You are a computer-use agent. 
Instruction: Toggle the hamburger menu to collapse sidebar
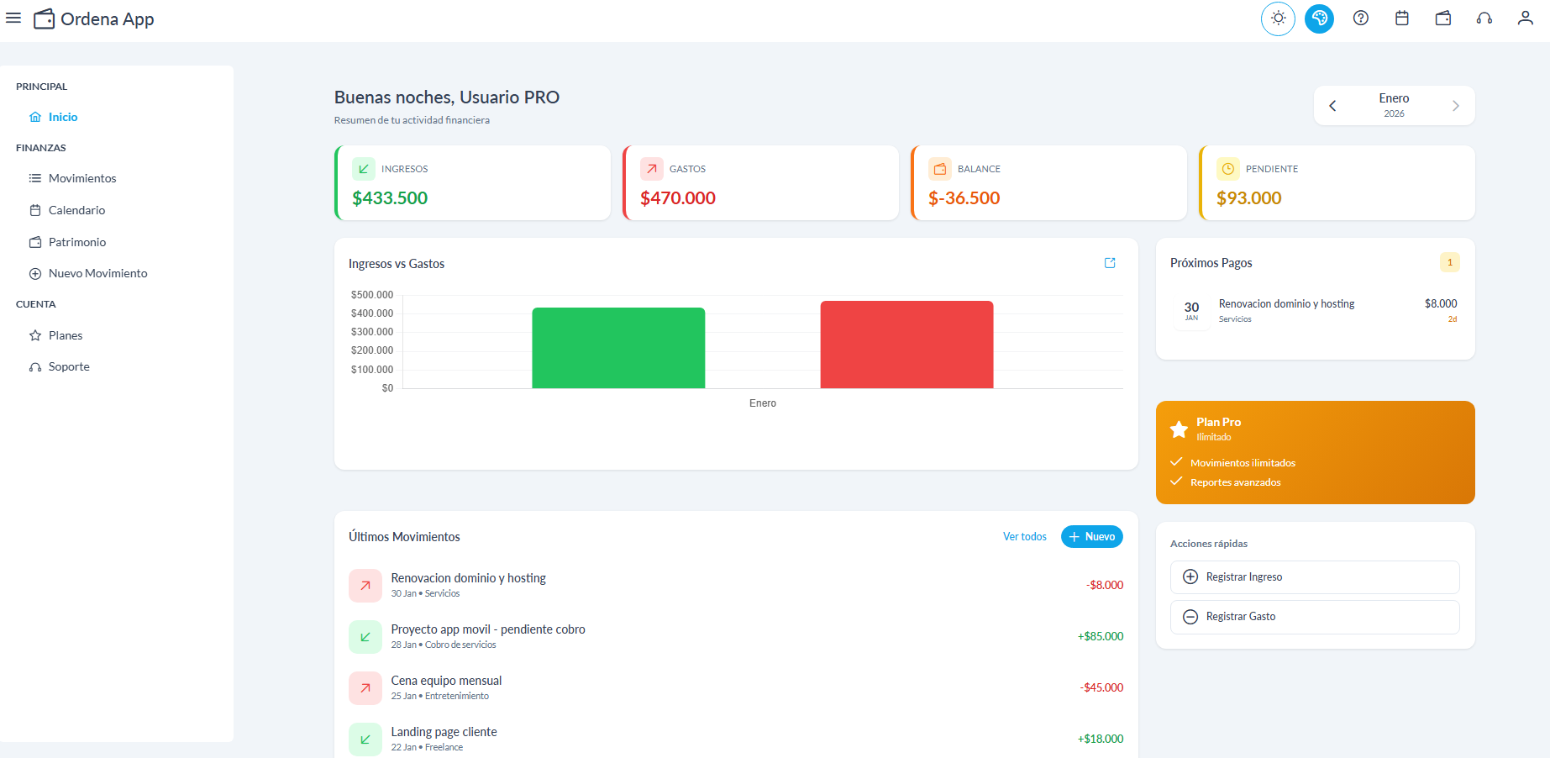13,18
